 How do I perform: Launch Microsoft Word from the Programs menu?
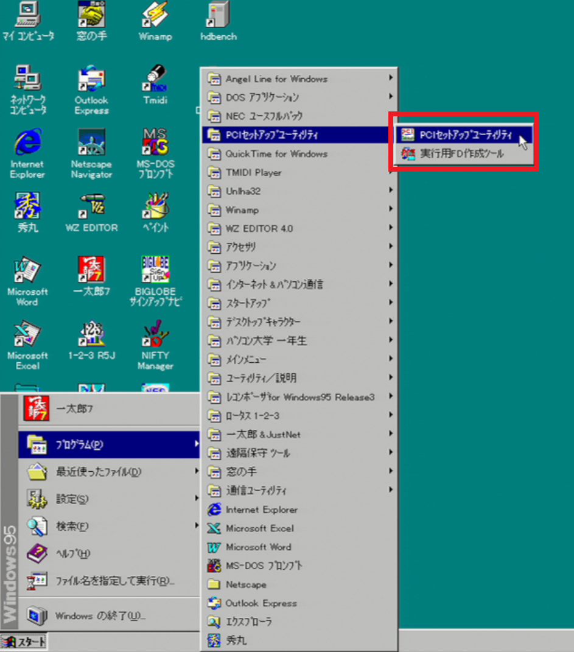click(x=299, y=547)
